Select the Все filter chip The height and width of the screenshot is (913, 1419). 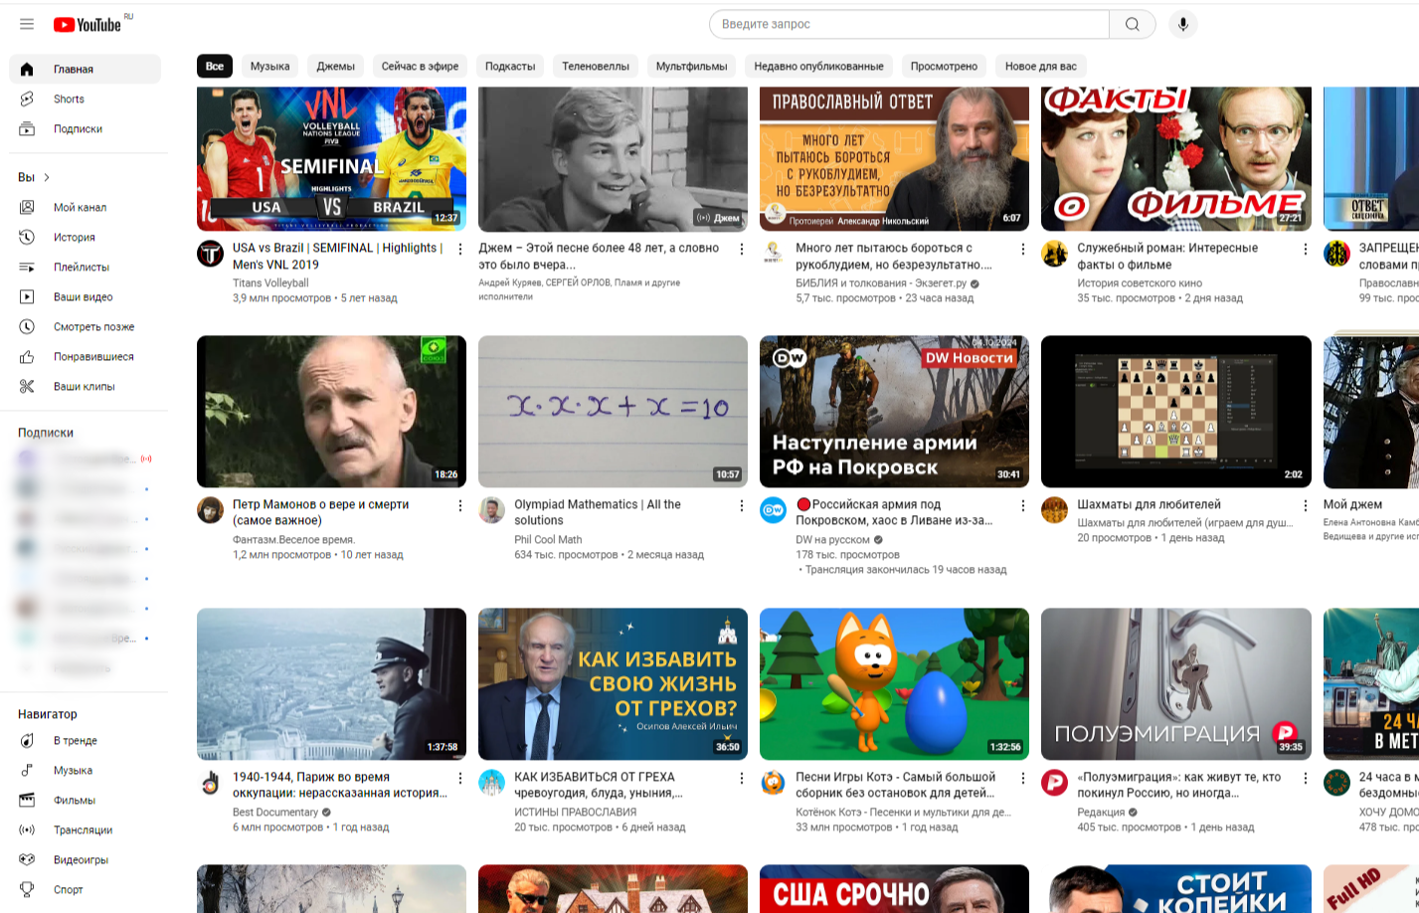click(x=214, y=66)
